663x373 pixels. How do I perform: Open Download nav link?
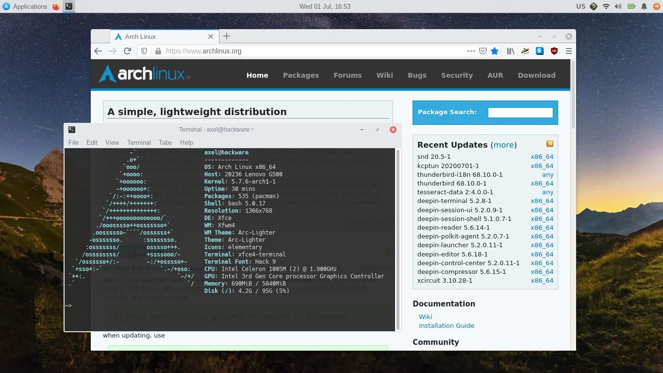536,75
